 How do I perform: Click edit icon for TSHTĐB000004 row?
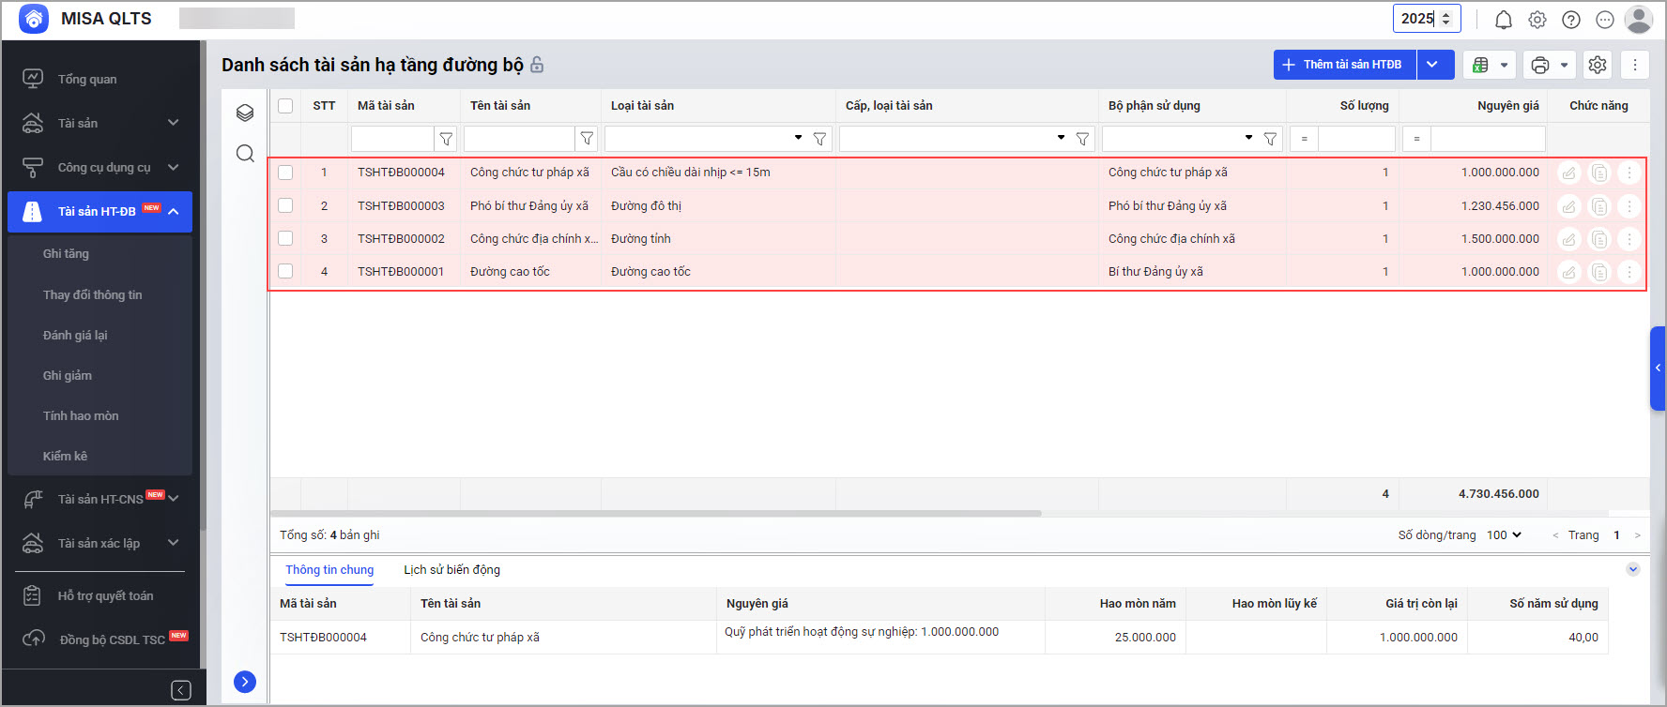1568,173
